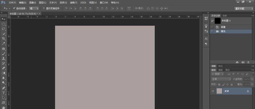
Task: Switch to the 通道 tab
Action: 220,70
